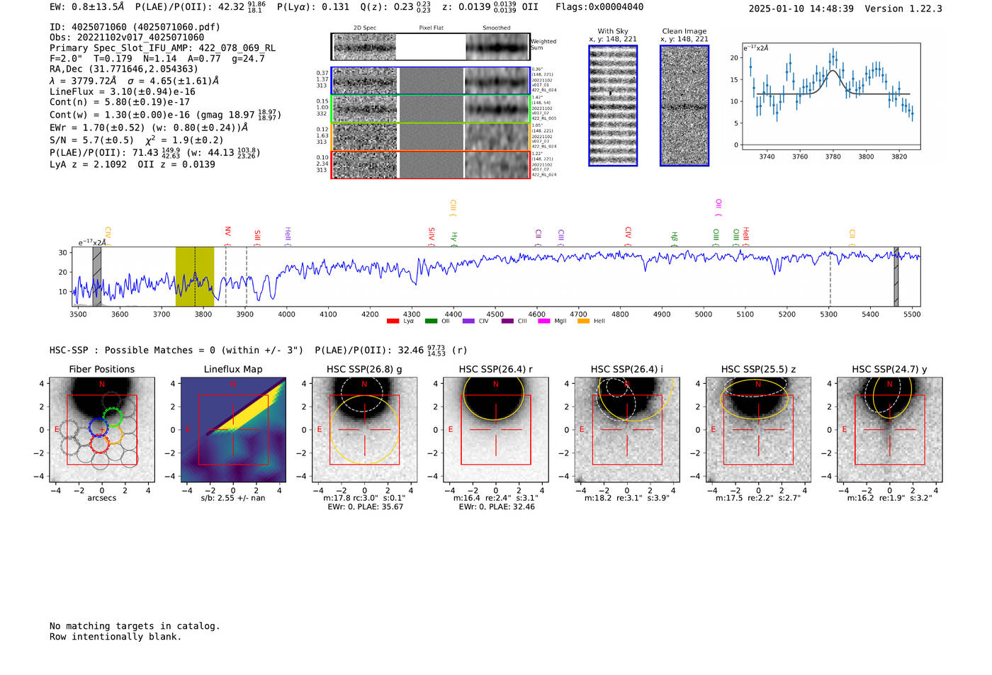This screenshot has width=992, height=675.
Task: Click the 'No matching targets in catalog.' text
Action: coord(135,626)
